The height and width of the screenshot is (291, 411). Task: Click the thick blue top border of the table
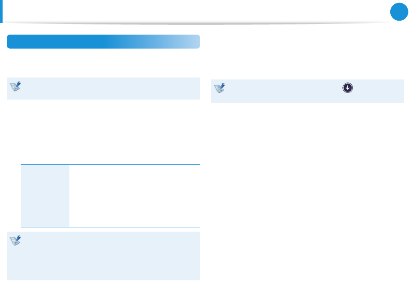[110, 164]
